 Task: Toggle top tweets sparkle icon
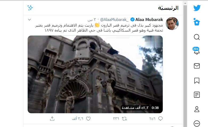coord(30,8)
